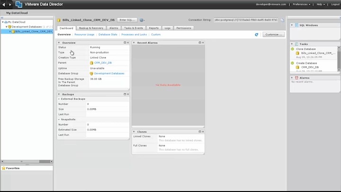Click the SQL Windows panel icon
Viewport: 341px width, 192px height.
(296, 25)
